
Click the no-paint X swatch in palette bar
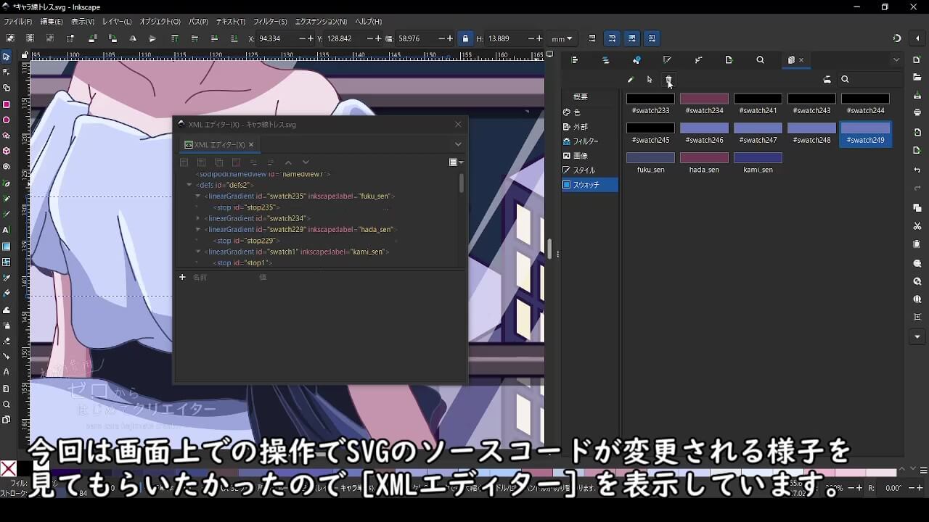[x=9, y=468]
